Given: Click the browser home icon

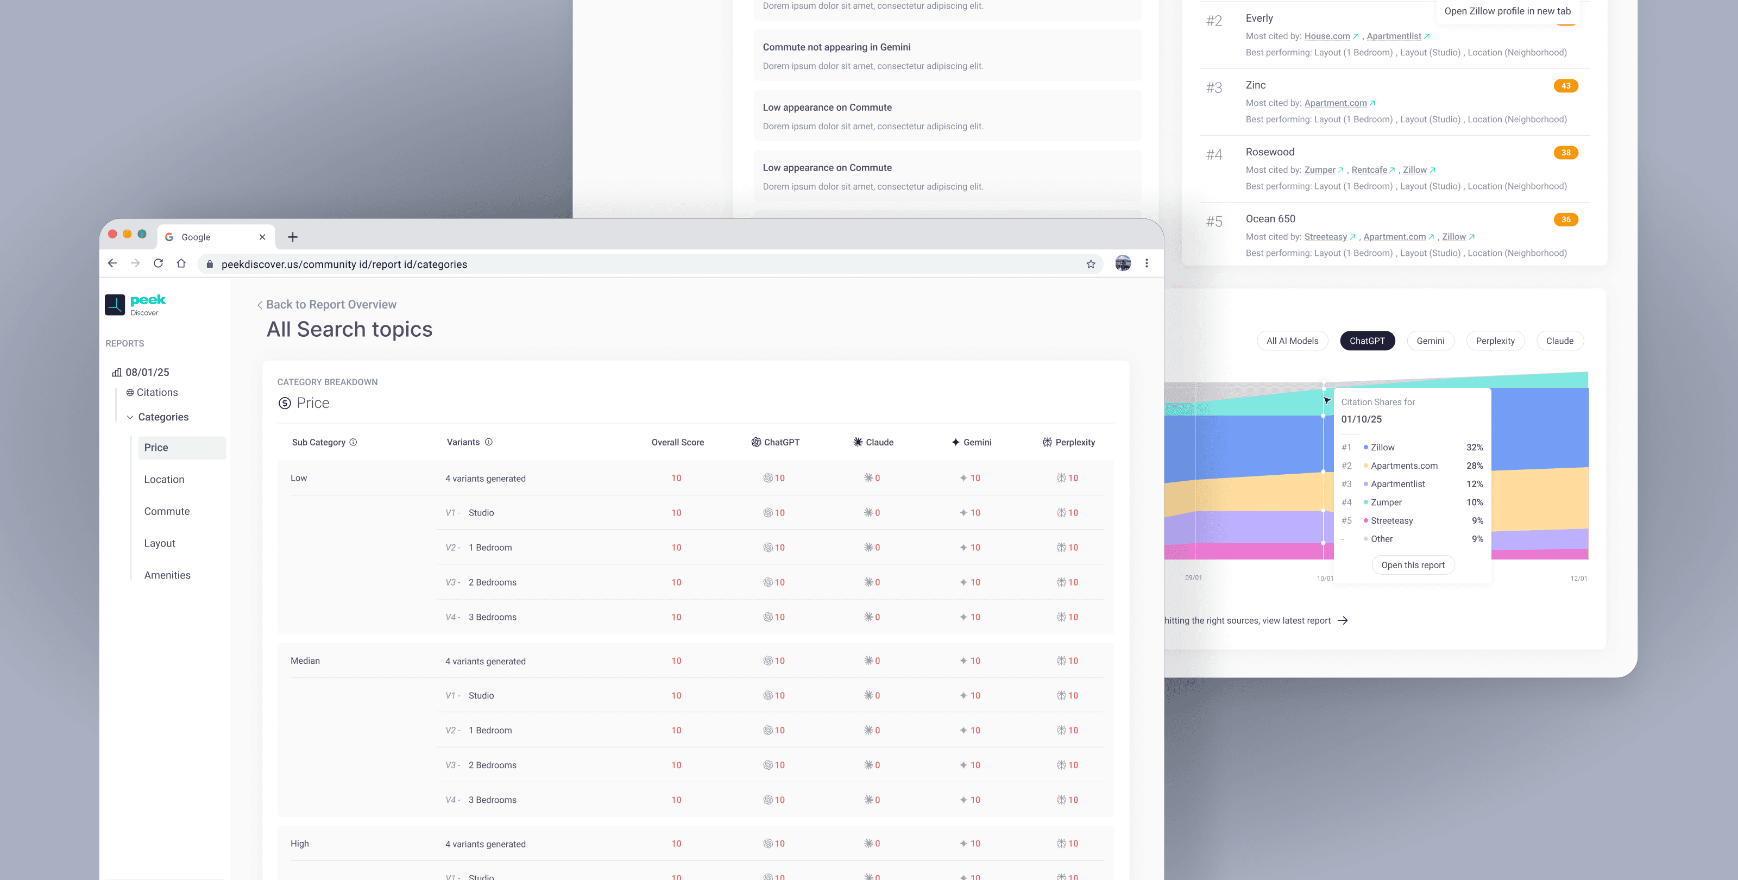Looking at the screenshot, I should pos(181,264).
